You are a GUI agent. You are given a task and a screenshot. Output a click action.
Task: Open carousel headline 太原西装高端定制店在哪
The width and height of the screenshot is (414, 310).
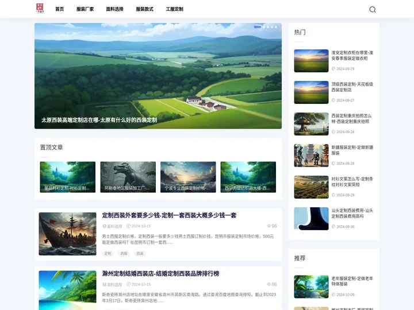(99, 120)
